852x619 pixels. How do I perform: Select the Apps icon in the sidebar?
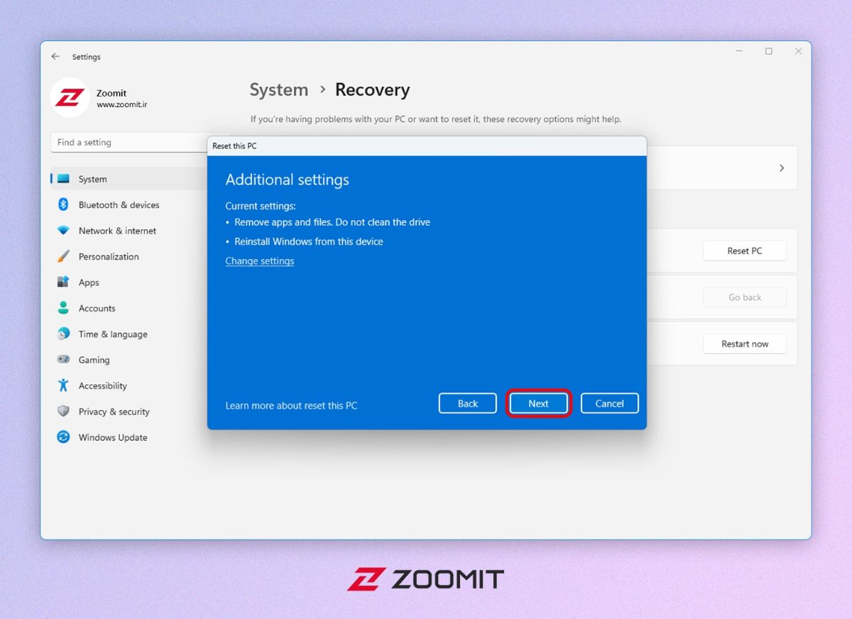pos(63,282)
